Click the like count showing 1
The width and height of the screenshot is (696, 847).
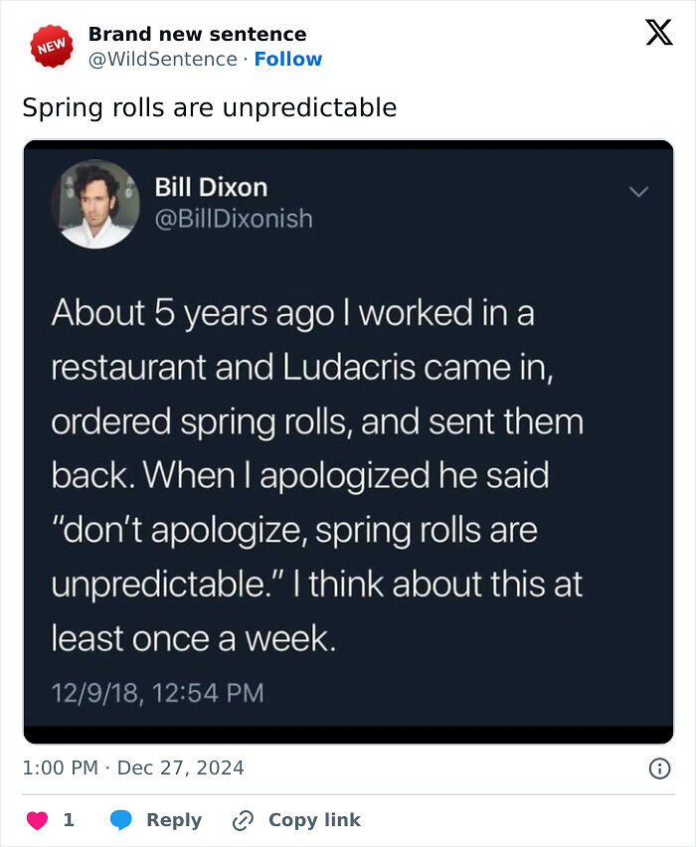(67, 819)
